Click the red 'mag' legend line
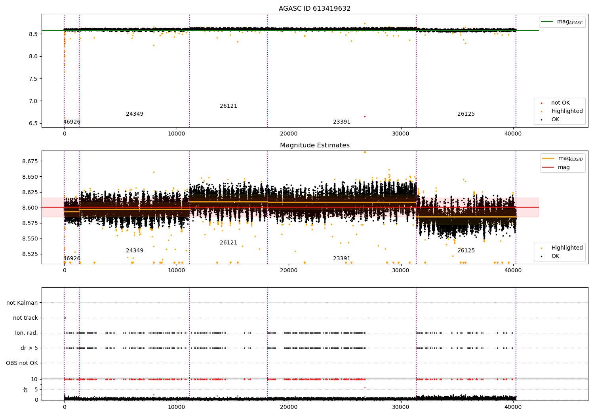The height and width of the screenshot is (416, 594). 548,168
